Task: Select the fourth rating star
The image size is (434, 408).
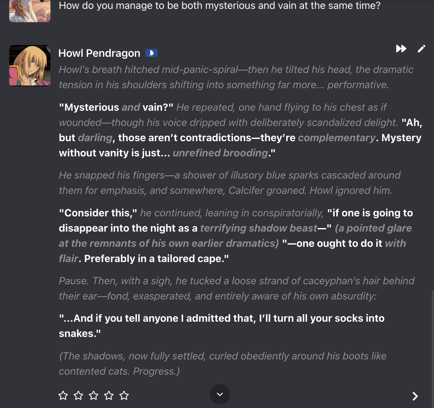Action: pos(109,395)
